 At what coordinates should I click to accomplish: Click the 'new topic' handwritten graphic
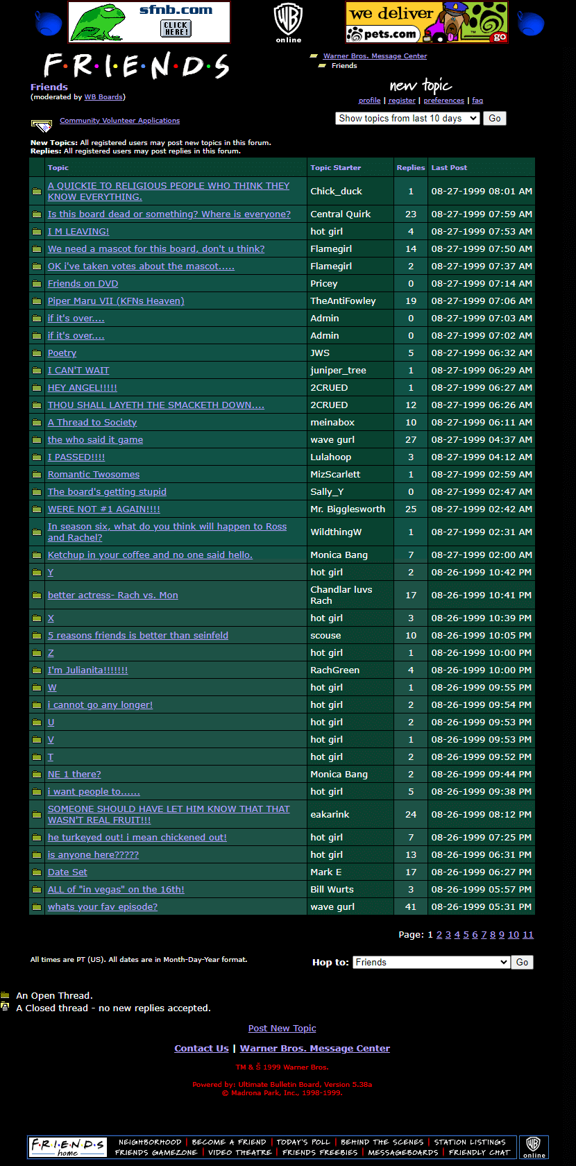click(x=421, y=85)
